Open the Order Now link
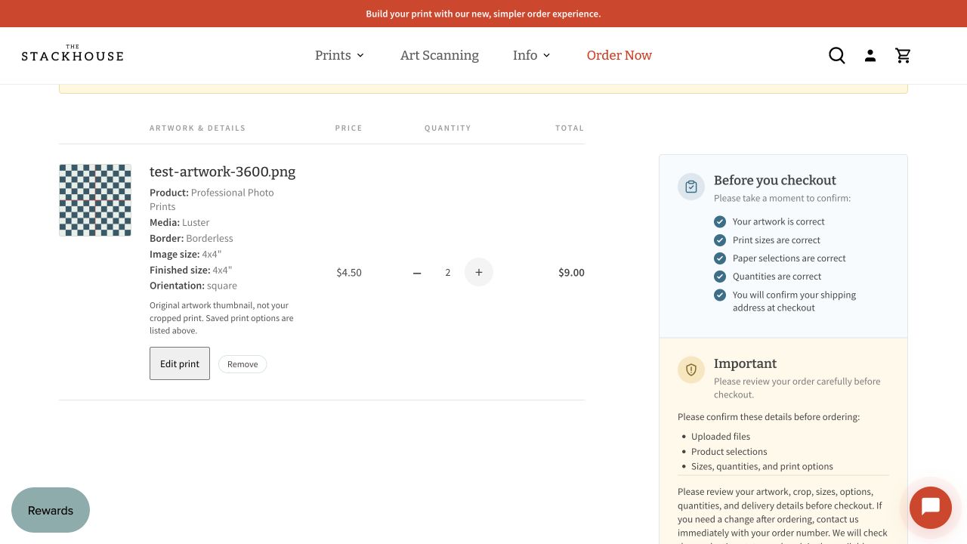967x544 pixels. [619, 55]
